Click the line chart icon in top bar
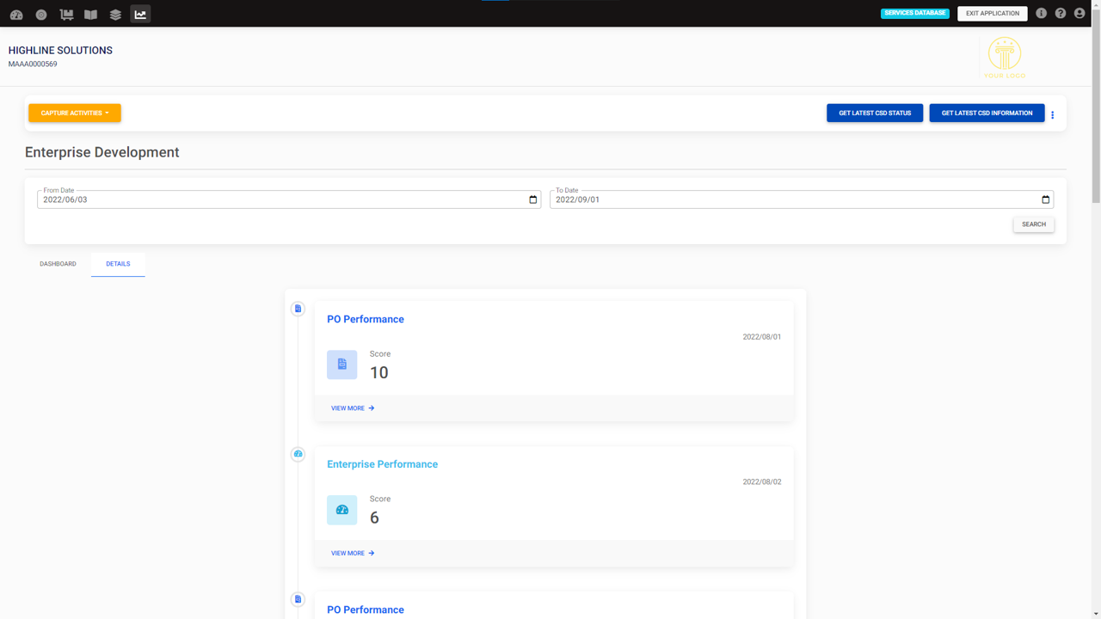This screenshot has height=619, width=1101. pyautogui.click(x=140, y=14)
